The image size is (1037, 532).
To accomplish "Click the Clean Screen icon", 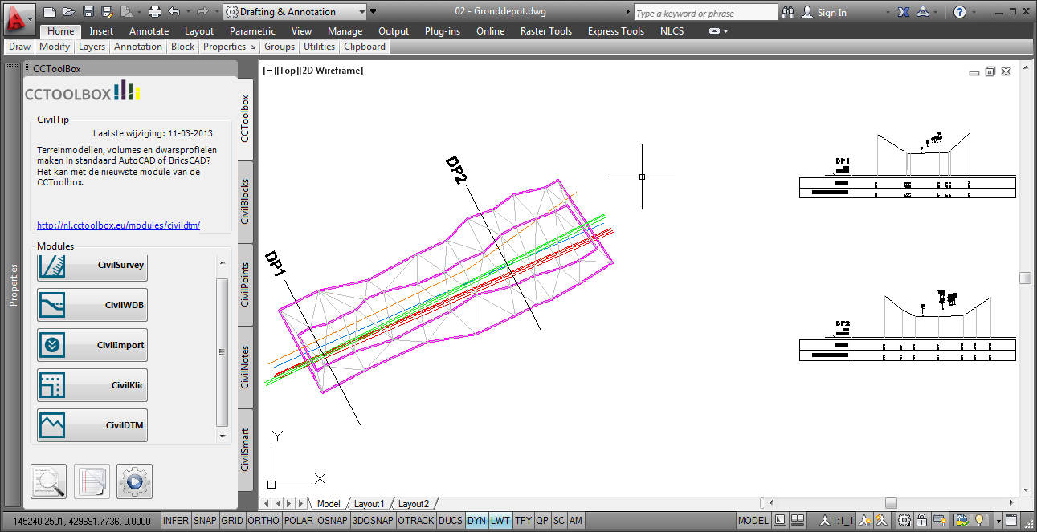I will point(1011,521).
